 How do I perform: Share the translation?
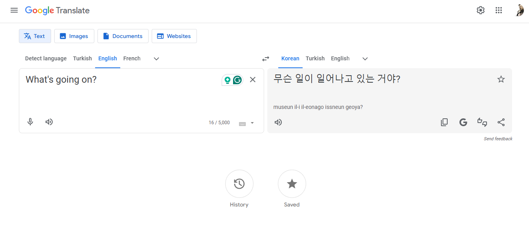click(x=501, y=122)
